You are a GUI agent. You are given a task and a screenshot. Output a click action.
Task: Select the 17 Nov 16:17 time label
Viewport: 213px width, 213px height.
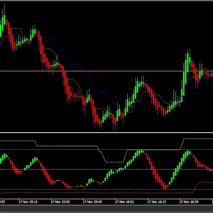click(x=157, y=202)
